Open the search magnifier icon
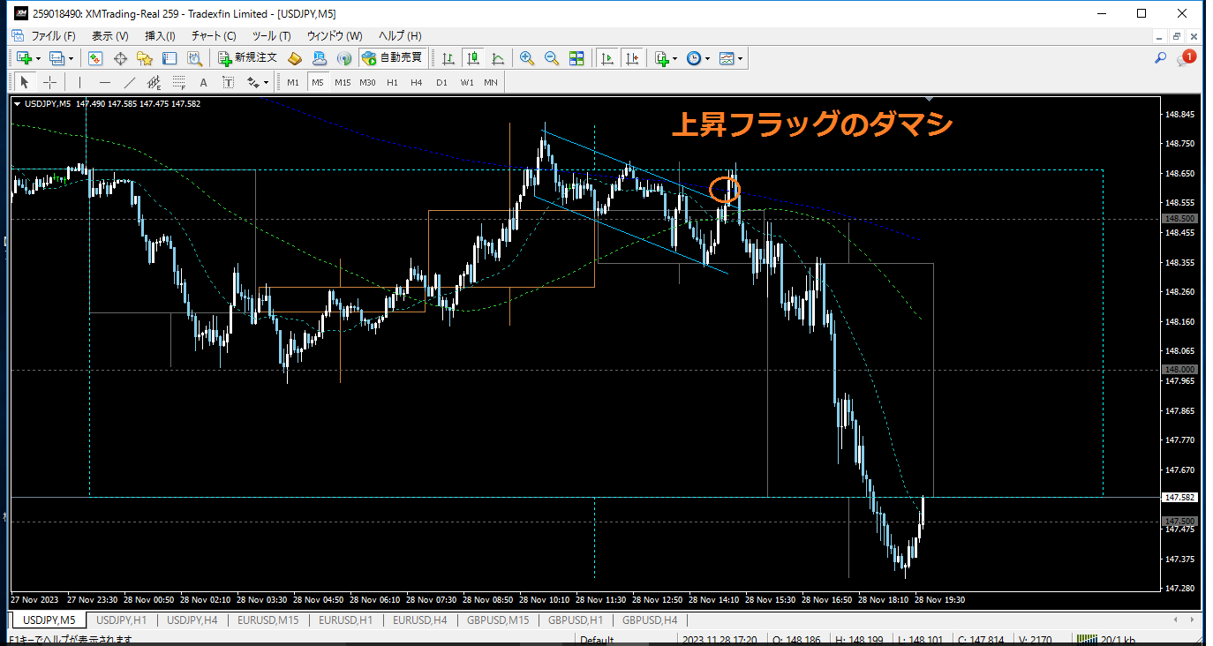 click(1161, 58)
